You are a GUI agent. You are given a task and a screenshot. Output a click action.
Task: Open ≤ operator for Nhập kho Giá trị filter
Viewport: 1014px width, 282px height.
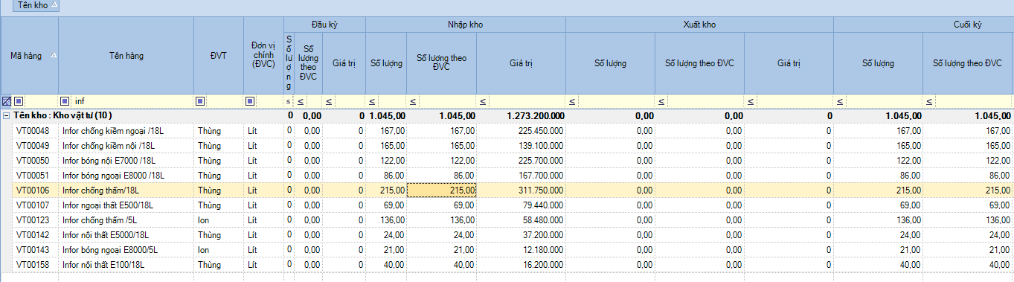pyautogui.click(x=482, y=101)
